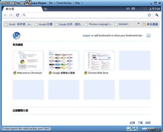Click the smiley status icon in top bar
The height and width of the screenshot is (132, 163).
tap(133, 8)
